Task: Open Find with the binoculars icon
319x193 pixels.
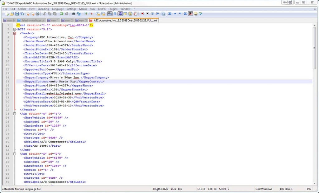Action: (74, 14)
